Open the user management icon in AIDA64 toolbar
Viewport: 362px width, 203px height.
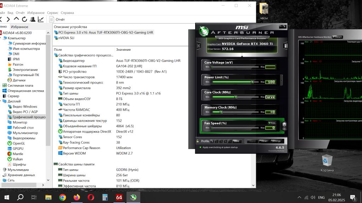coord(33,19)
